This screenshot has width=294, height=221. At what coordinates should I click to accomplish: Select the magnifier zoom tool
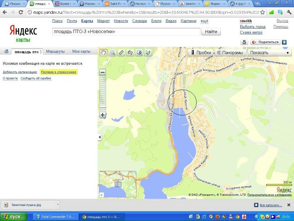[x=112, y=53]
